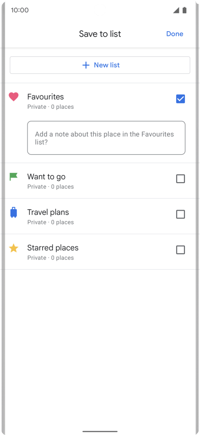The height and width of the screenshot is (435, 200).
Task: Tap the blue suitcase Travel plans icon
Action: [14, 212]
